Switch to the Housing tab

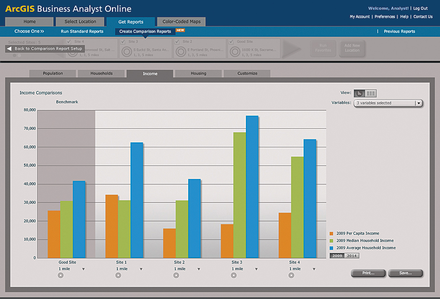coord(198,73)
